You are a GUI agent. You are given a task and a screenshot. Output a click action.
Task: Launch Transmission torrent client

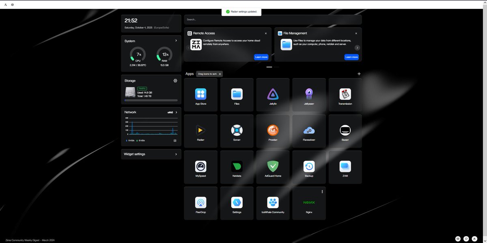(x=345, y=95)
